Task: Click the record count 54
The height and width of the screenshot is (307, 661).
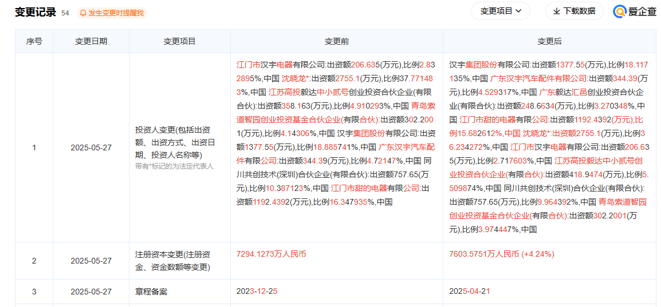Action: click(x=65, y=13)
